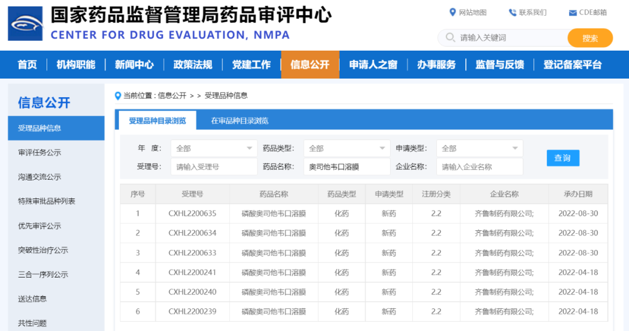Click the blue 查询 query button
629x331 pixels.
click(563, 158)
